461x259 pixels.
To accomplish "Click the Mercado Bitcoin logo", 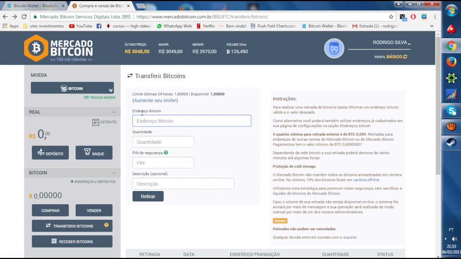I will tap(58, 48).
